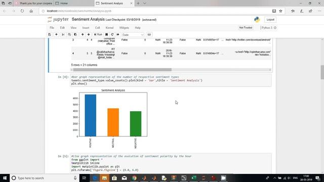Open the Edit menu
324x182 pixels.
tap(62, 28)
